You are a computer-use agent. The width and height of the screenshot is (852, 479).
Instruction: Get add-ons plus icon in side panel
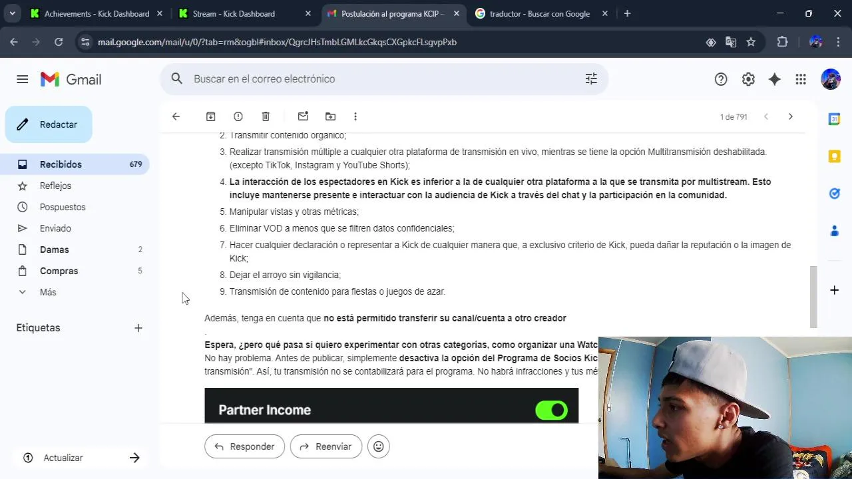834,290
